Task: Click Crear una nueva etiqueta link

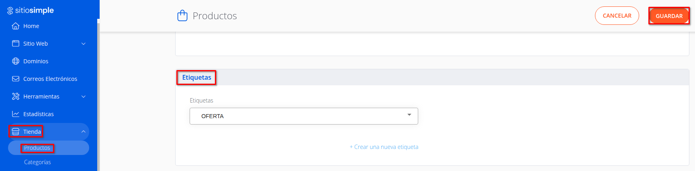Action: tap(384, 147)
